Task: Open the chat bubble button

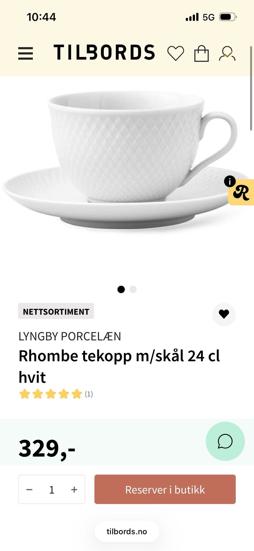Action: [x=225, y=441]
